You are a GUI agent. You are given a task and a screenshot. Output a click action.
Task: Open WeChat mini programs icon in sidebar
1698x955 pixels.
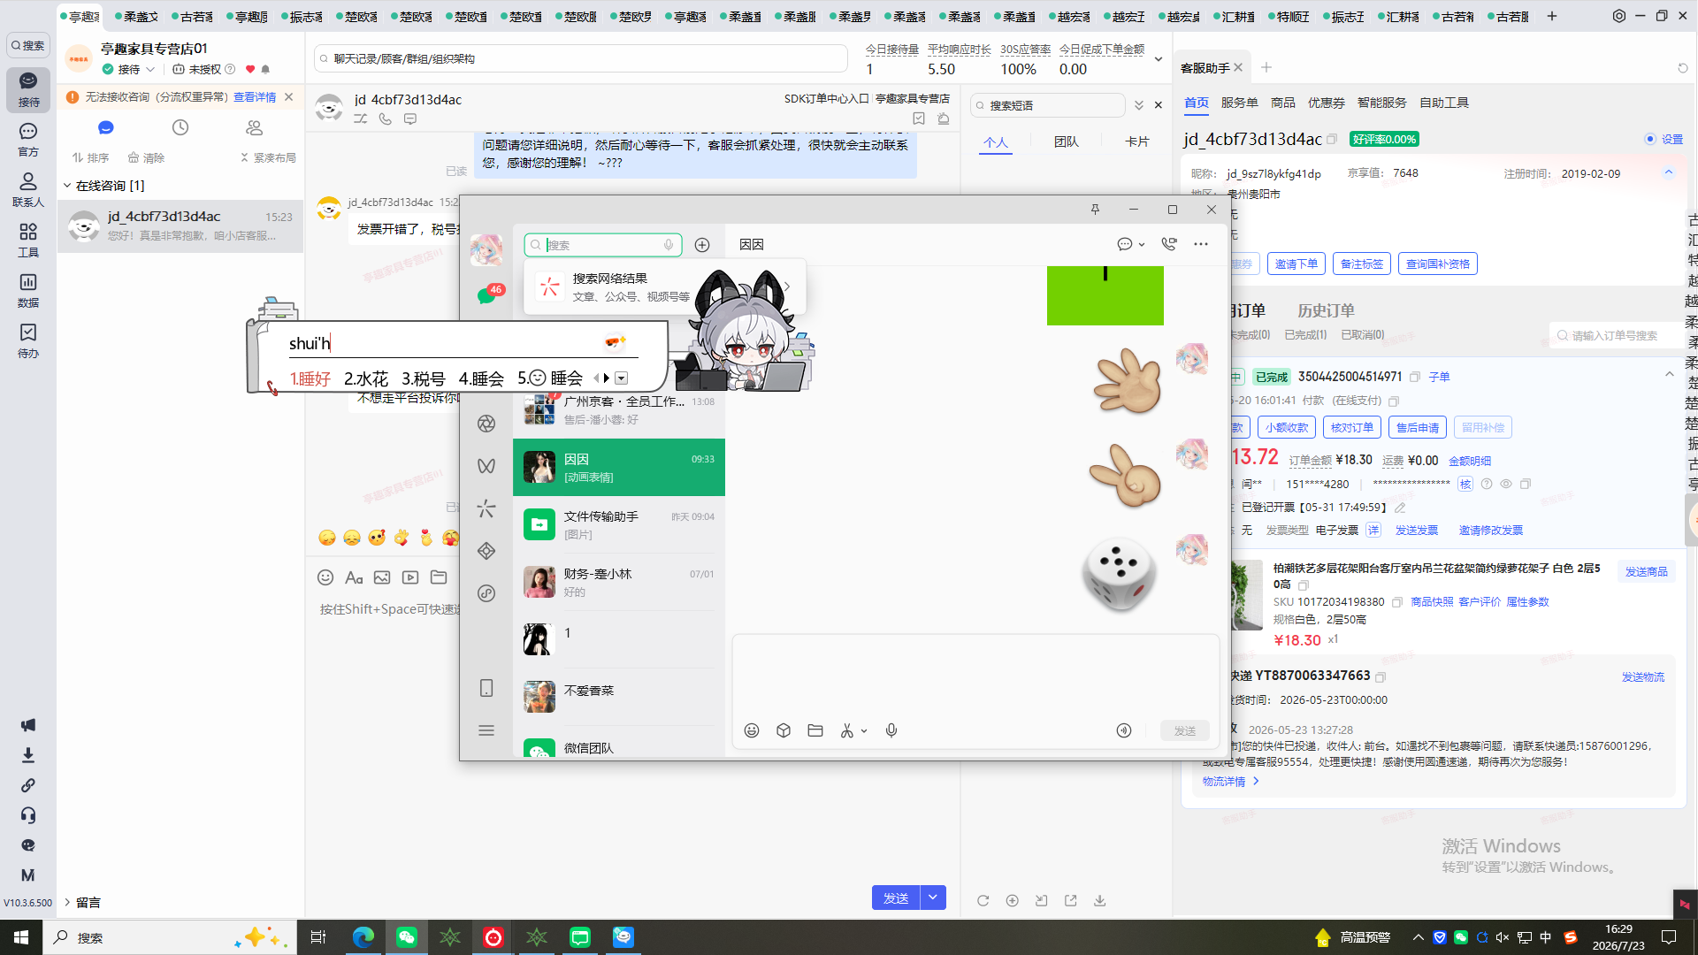point(486,593)
